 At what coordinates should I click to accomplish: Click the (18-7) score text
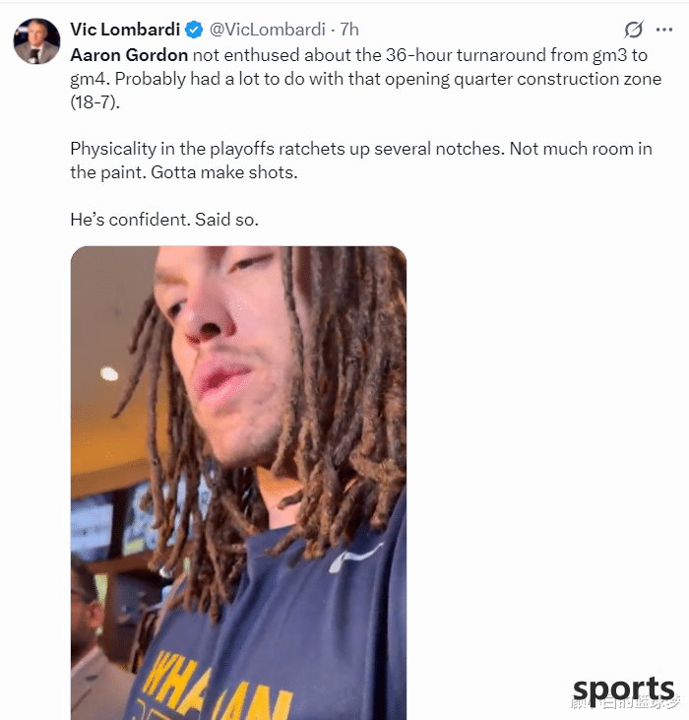pyautogui.click(x=94, y=101)
